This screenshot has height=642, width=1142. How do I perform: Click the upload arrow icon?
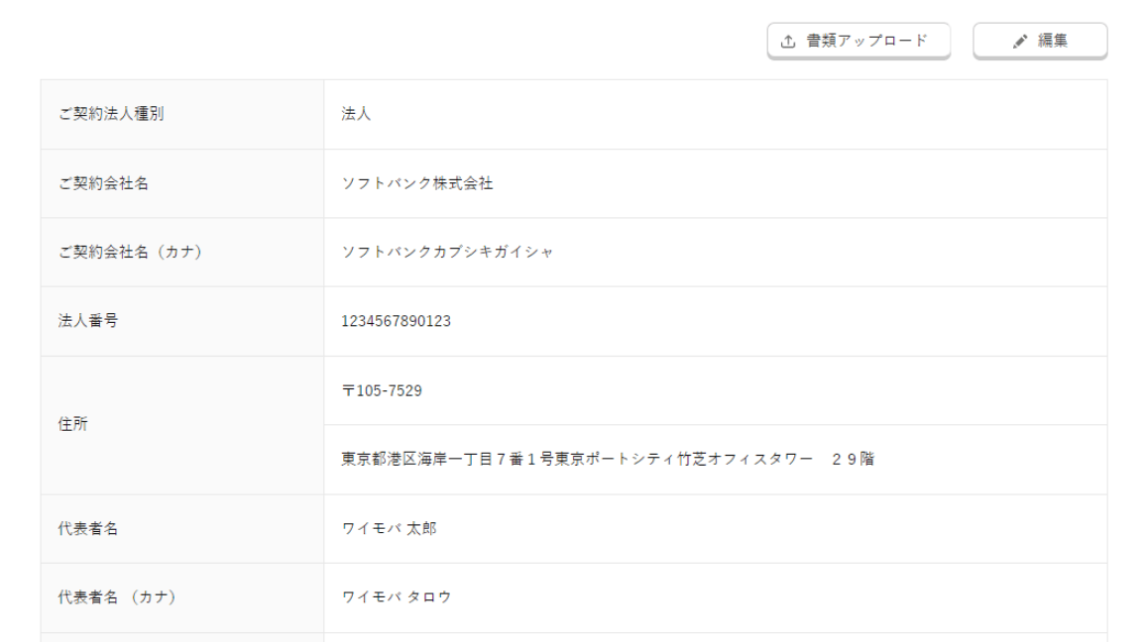point(788,42)
